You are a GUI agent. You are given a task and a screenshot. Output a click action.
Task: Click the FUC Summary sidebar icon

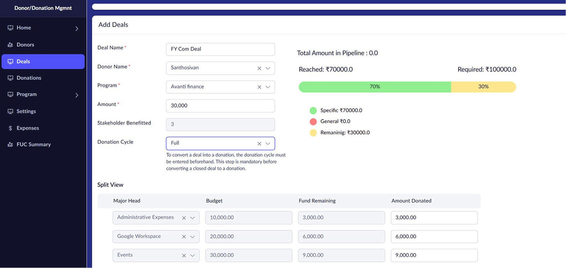point(10,144)
